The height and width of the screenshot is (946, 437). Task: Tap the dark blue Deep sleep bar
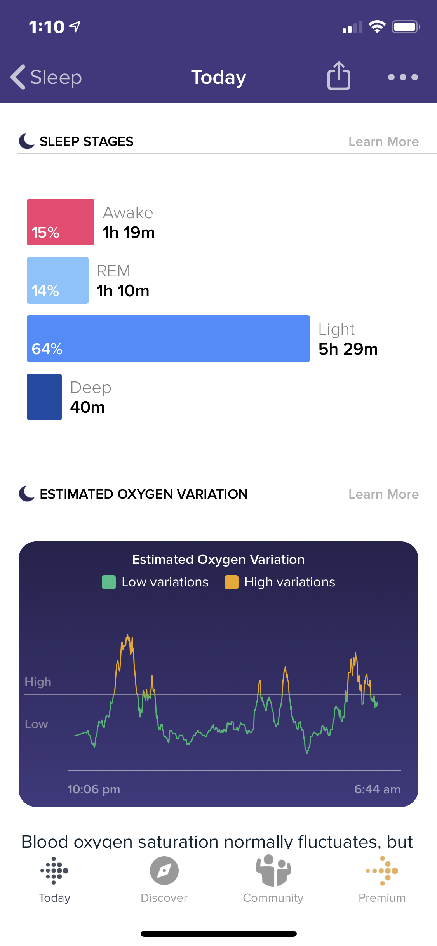pyautogui.click(x=44, y=397)
